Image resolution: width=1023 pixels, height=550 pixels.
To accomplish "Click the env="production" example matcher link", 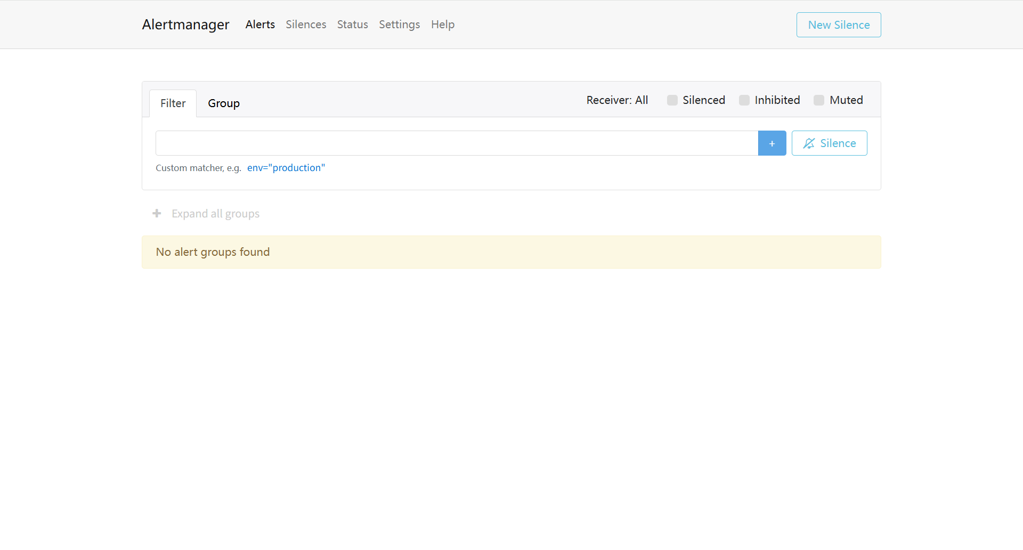I will click(286, 168).
